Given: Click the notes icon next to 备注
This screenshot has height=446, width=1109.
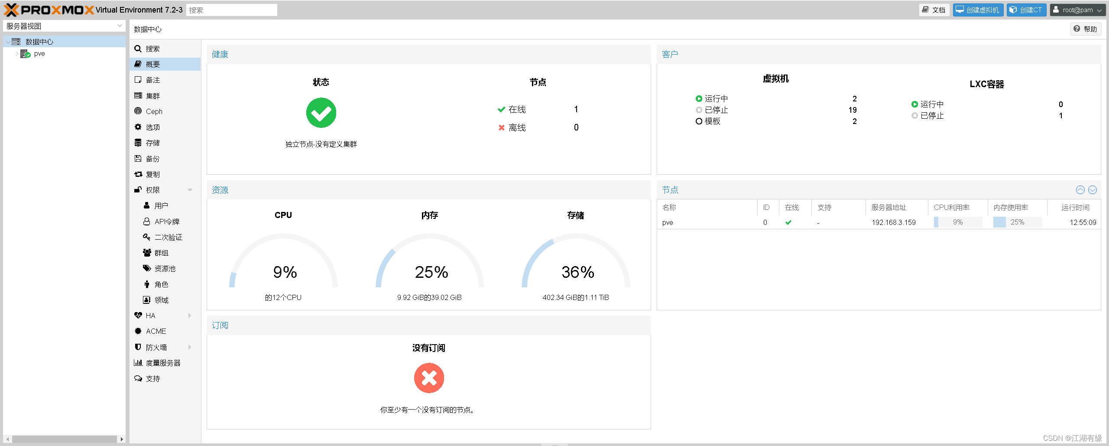Looking at the screenshot, I should coord(138,80).
